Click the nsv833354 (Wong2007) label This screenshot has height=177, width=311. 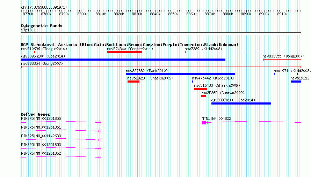click(x=42, y=63)
